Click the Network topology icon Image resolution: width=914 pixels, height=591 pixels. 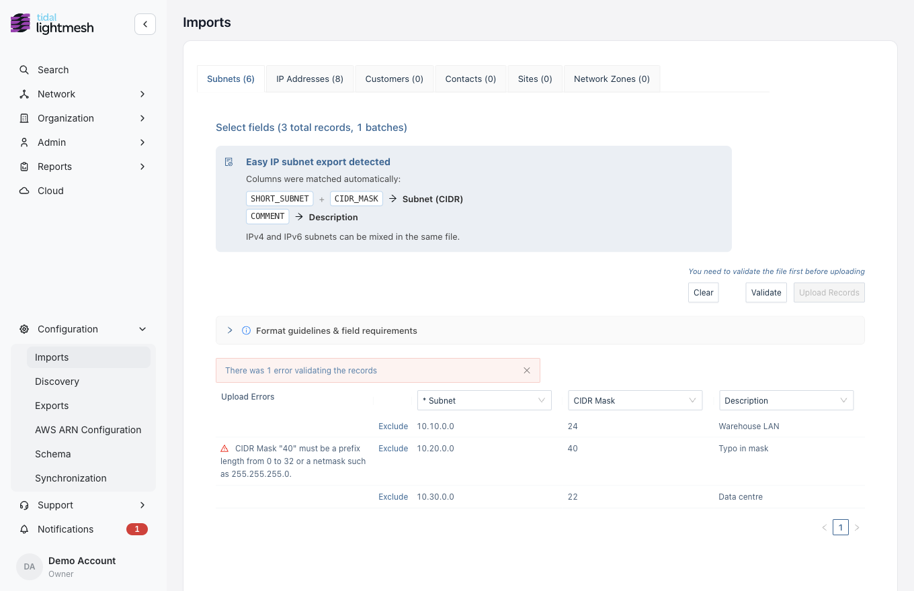coord(24,94)
